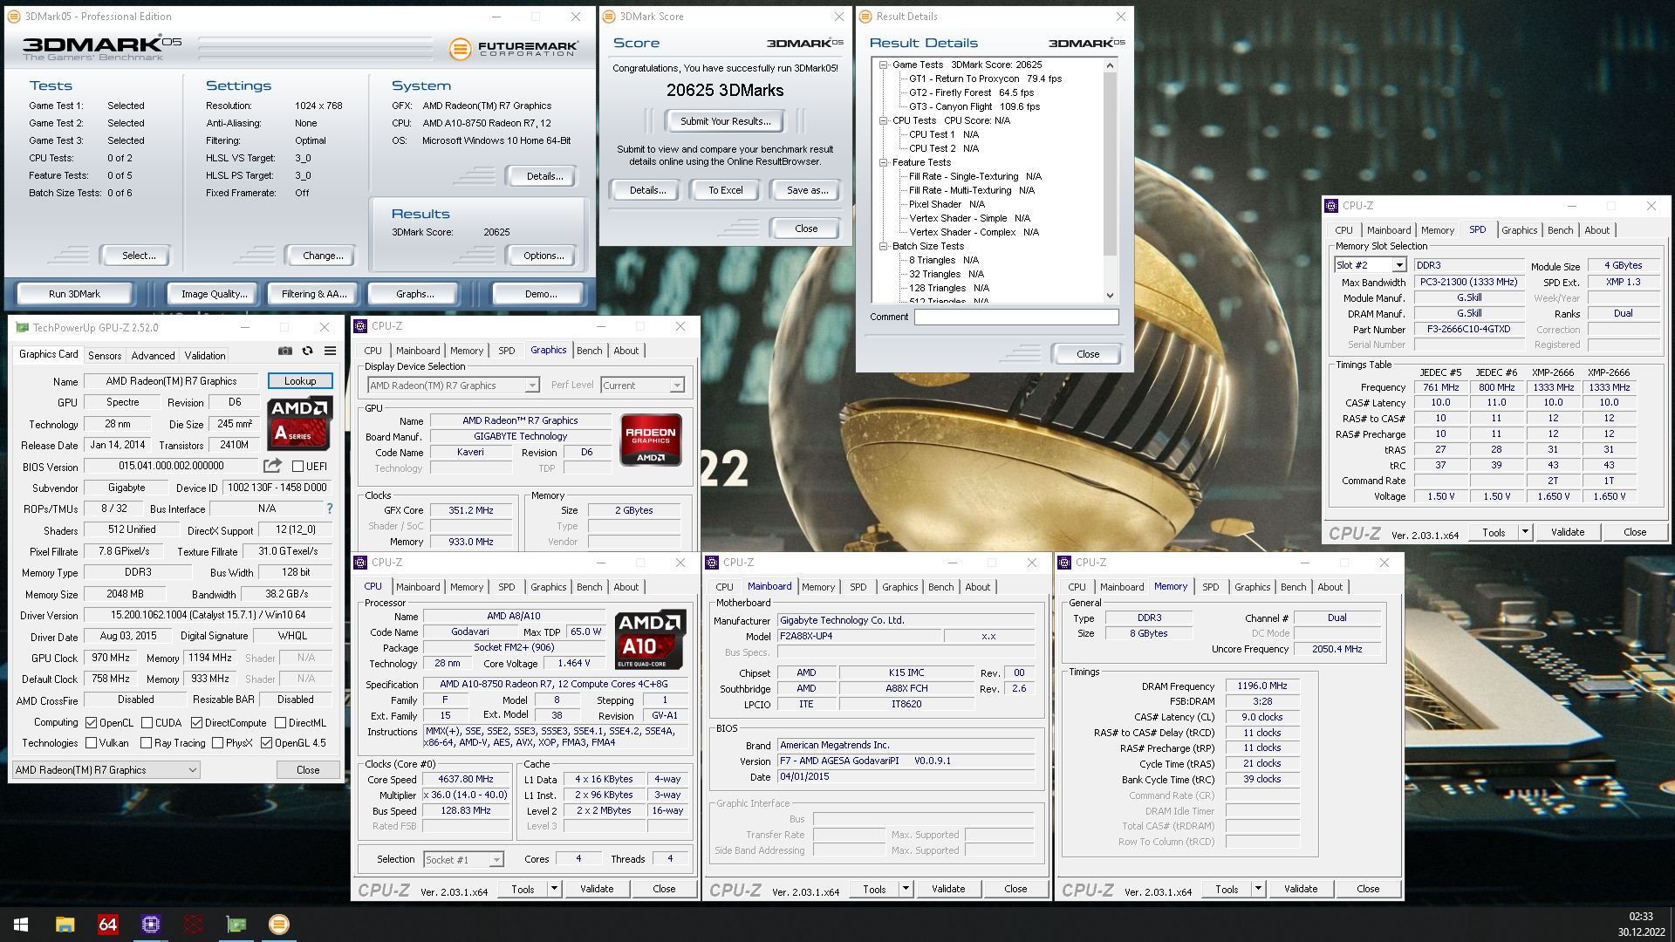Viewport: 1675px width, 942px height.
Task: Toggle OpenGL 4.5 checkbox
Action: [267, 743]
